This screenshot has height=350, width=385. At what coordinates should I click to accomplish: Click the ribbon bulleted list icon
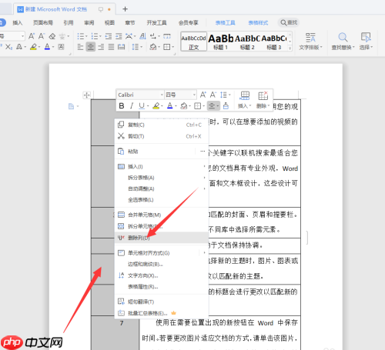pos(81,36)
